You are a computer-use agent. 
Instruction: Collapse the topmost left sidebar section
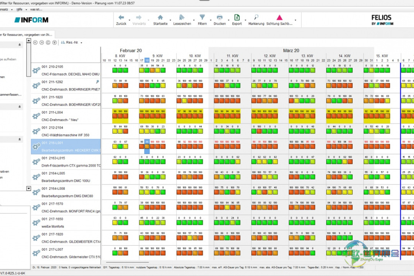coord(20,45)
